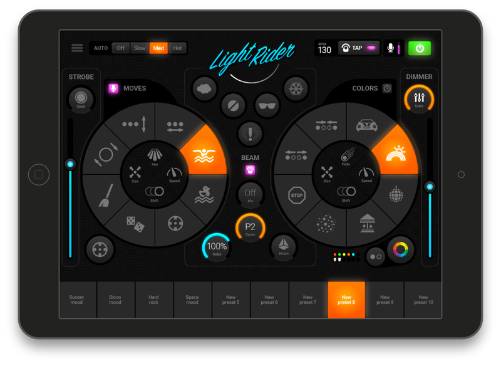Toggle the Moves microphone sound-sync button
501x366 pixels.
pyautogui.click(x=113, y=88)
